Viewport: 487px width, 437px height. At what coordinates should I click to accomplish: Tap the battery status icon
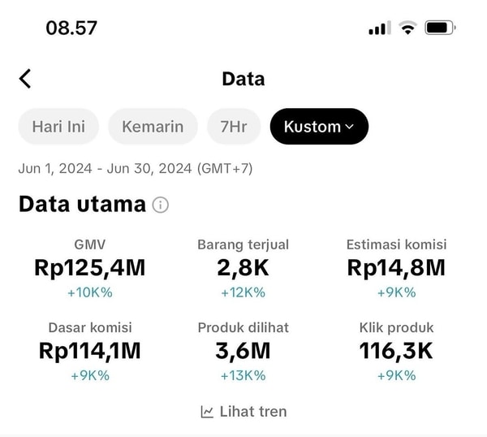point(440,28)
